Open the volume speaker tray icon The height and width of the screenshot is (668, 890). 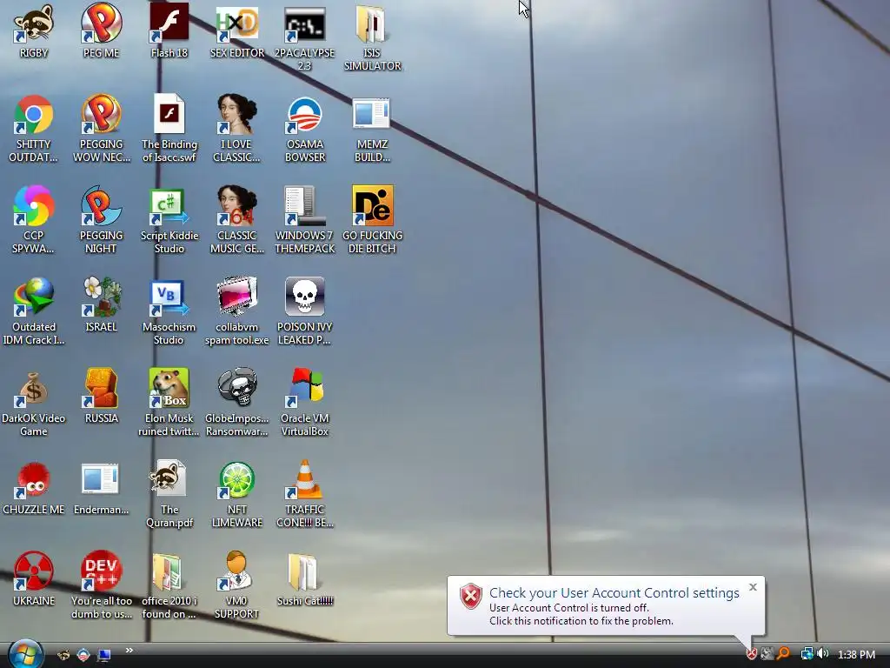[x=822, y=654]
